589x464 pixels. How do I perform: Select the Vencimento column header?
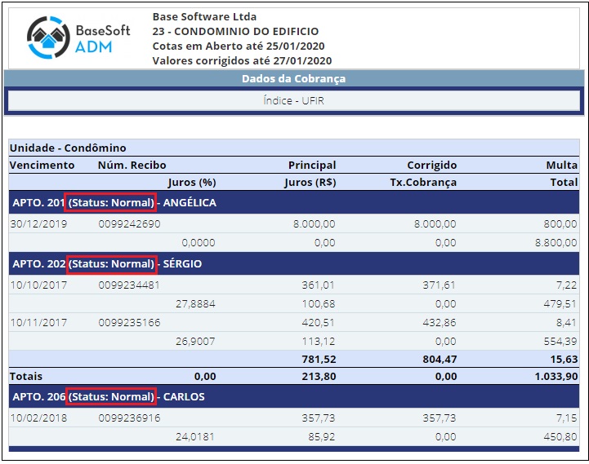[x=42, y=166]
